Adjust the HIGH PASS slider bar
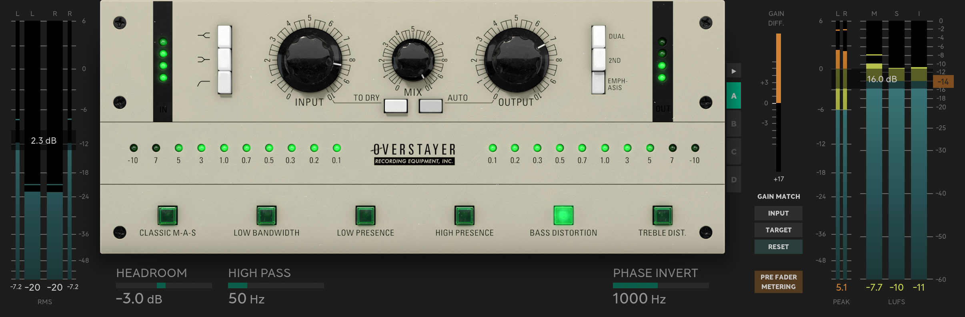The image size is (965, 317). click(276, 285)
